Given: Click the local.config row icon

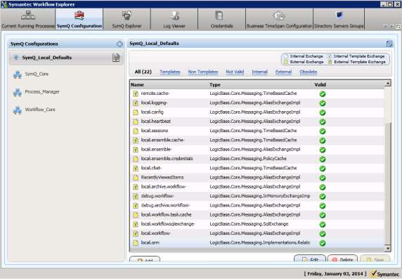Looking at the screenshot, I should coord(136,112).
